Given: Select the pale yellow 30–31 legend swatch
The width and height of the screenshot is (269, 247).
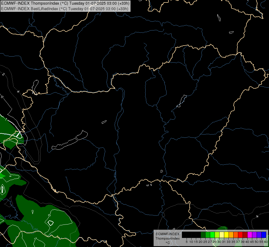Looking at the screenshot, I should coord(222,235).
